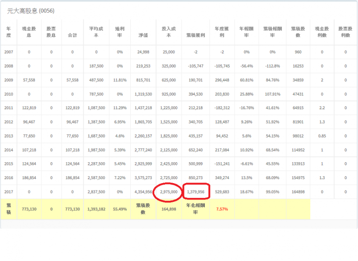Click the 年化報酬率 label in summary row

196,209
